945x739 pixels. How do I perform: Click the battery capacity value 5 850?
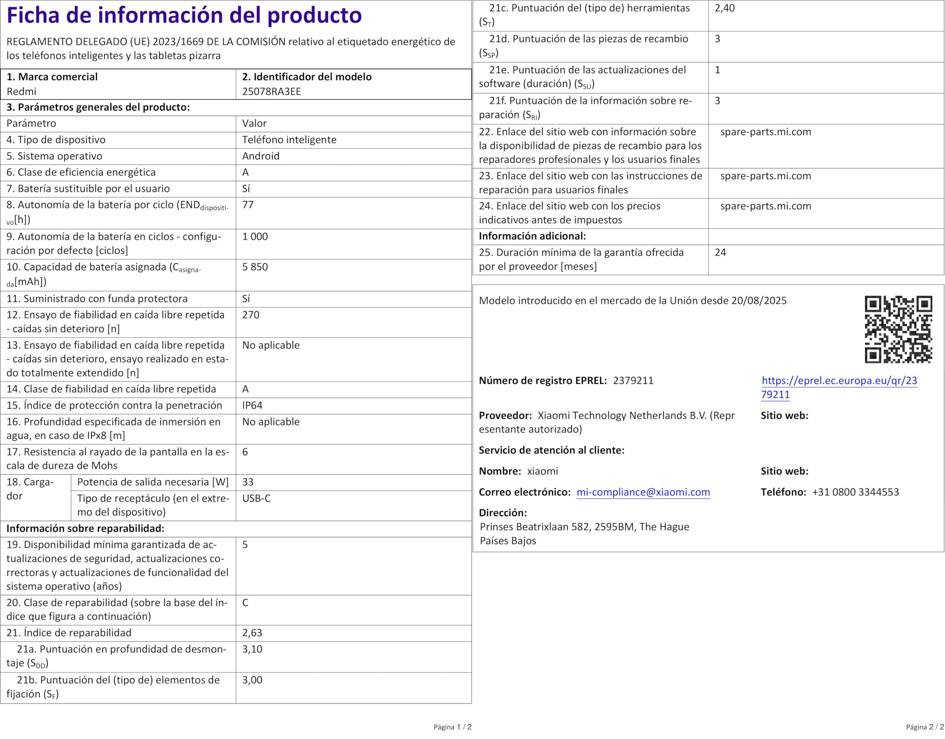coord(255,267)
